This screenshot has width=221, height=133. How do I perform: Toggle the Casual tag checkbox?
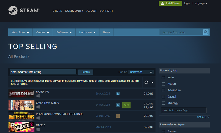[163, 97]
